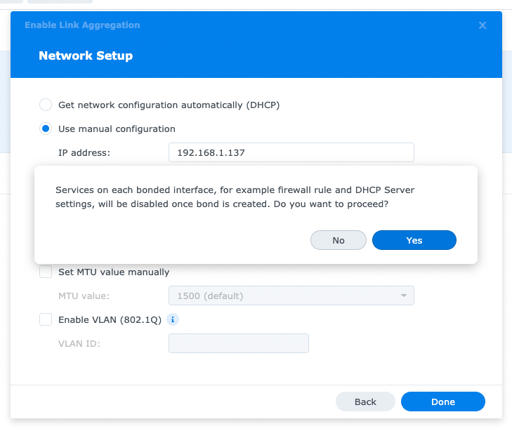512x431 pixels.
Task: Select the DHCP automatic configuration radio button
Action: click(x=46, y=105)
